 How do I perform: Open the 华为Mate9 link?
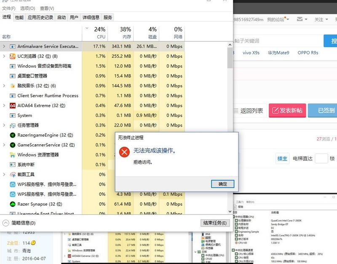[278, 53]
